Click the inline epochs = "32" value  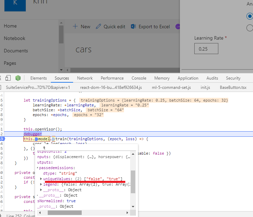(88, 115)
